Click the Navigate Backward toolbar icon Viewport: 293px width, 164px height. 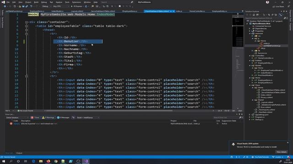click(x=5, y=6)
